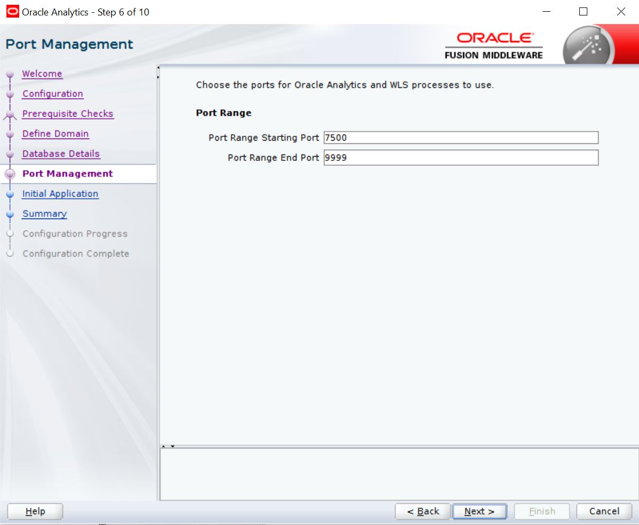The image size is (639, 525).
Task: Maximize the Oracle Analytics window
Action: [583, 11]
